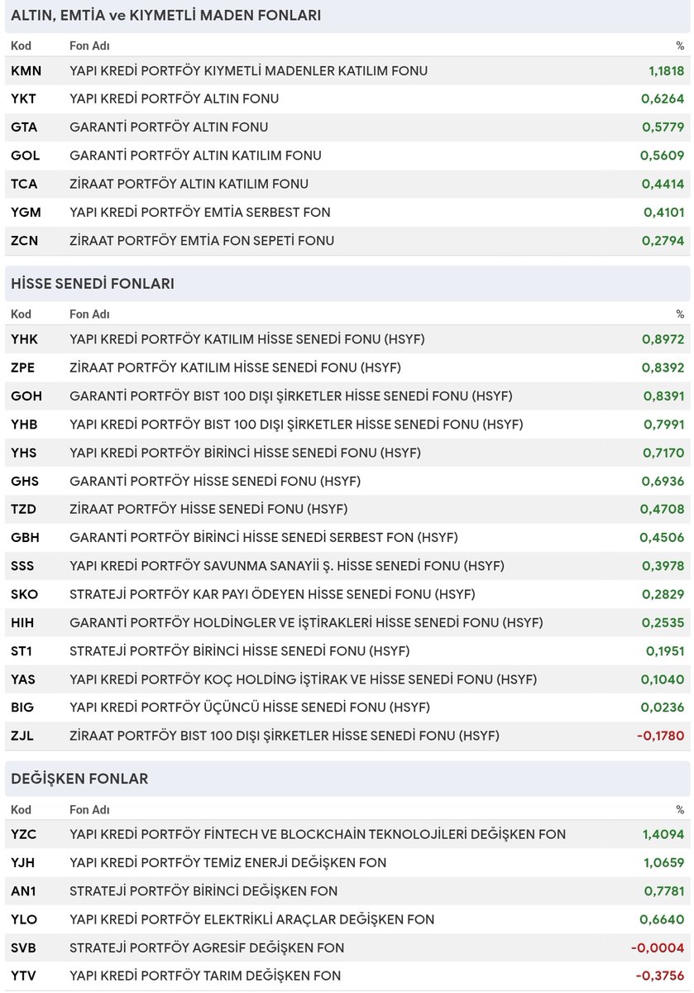Click fund code GOH

point(26,396)
